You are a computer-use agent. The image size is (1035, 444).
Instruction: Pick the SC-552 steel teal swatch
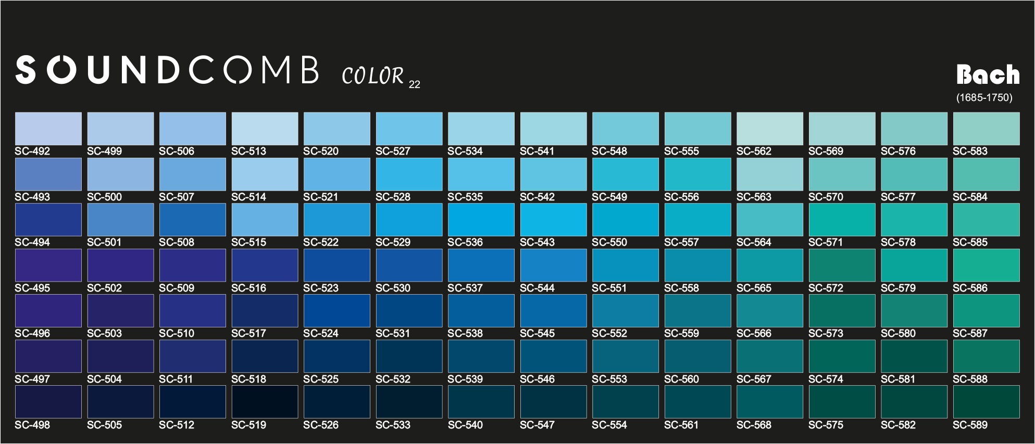625,311
